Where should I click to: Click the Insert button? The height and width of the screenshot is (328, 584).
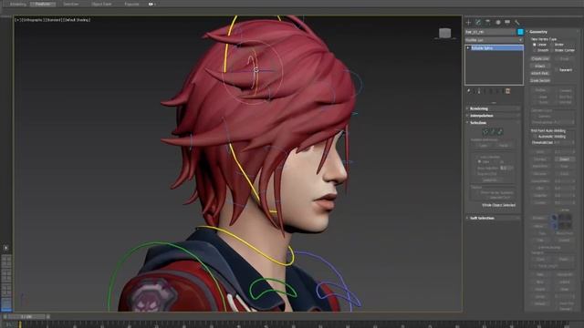point(565,159)
